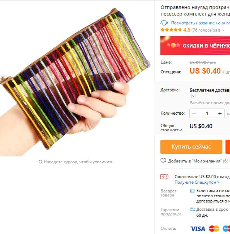Expand the votes rating dropdown arrow
Viewport: 230px width, 234px height.
(223, 30)
